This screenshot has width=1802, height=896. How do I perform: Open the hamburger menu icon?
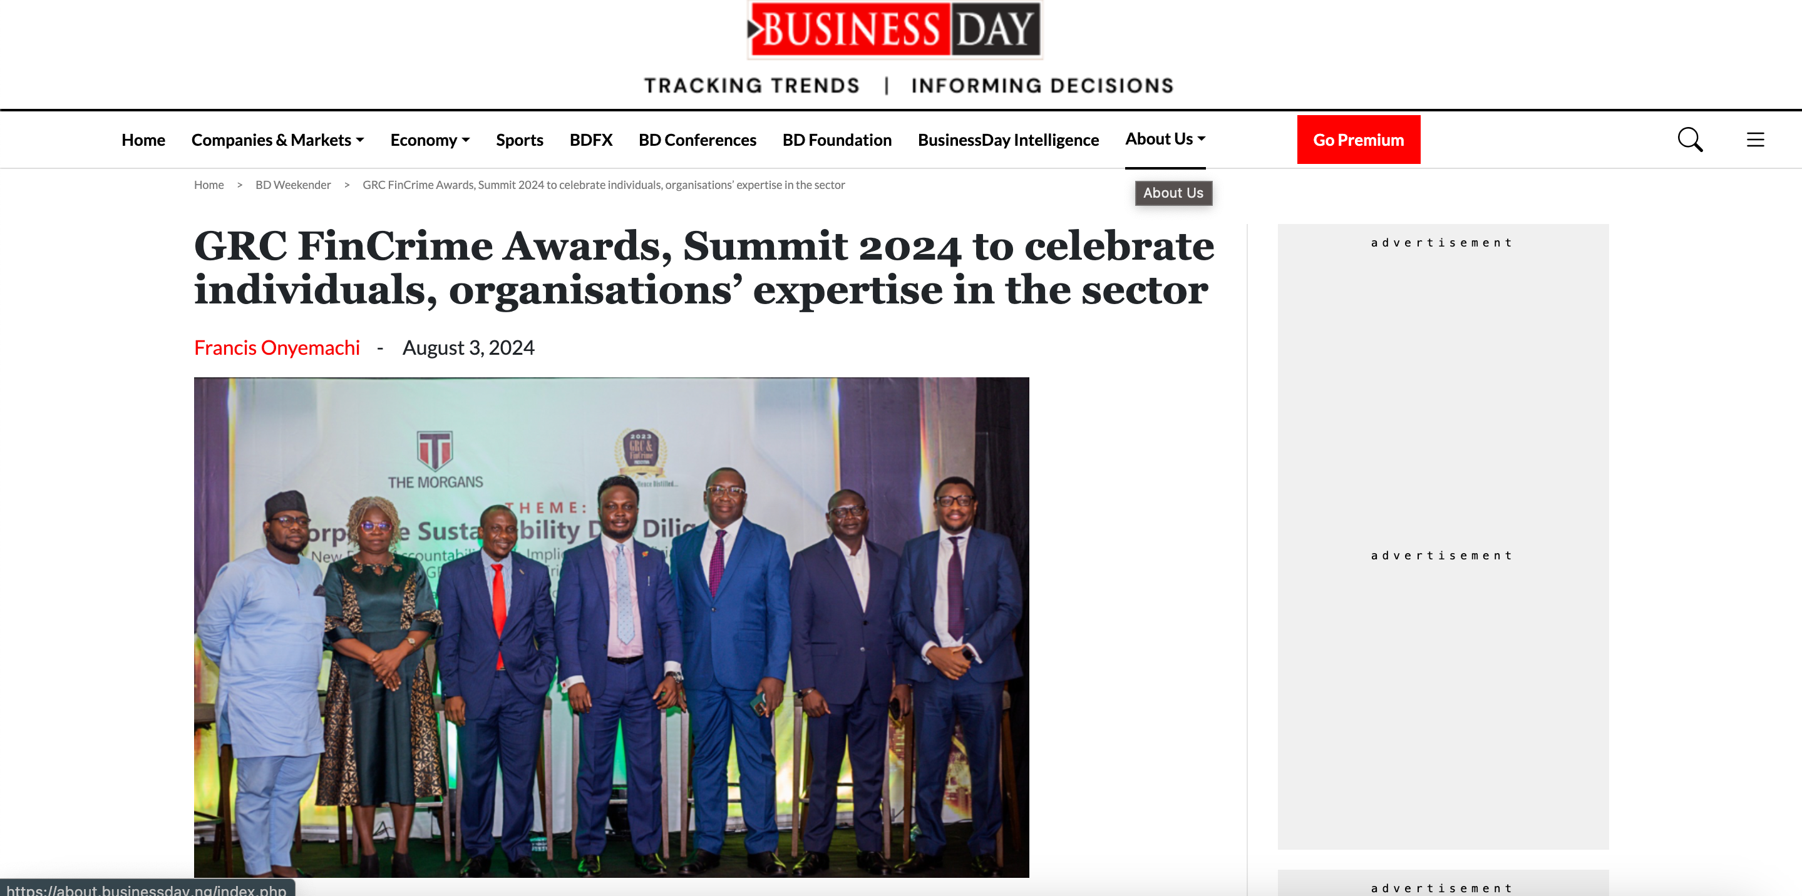pyautogui.click(x=1754, y=140)
